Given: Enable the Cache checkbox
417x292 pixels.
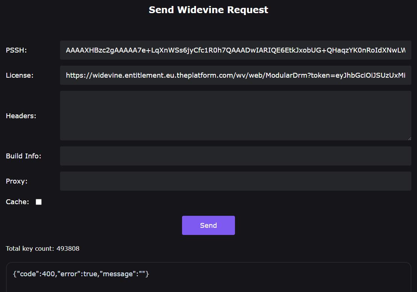Looking at the screenshot, I should (x=39, y=202).
